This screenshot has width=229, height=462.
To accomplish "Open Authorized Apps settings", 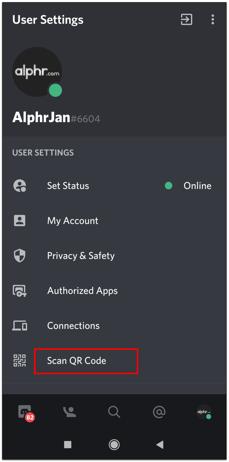I will click(x=82, y=291).
